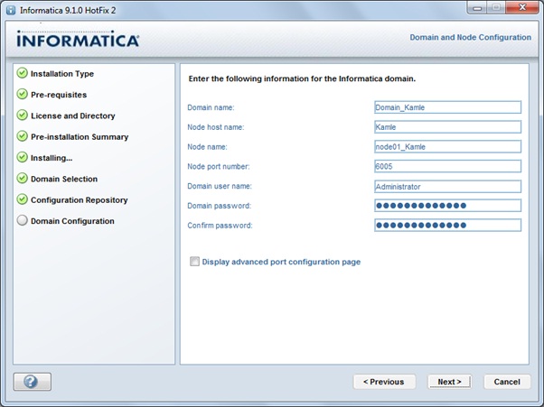This screenshot has width=544, height=407.
Task: Select the Installation Type step label
Action: pyautogui.click(x=62, y=74)
